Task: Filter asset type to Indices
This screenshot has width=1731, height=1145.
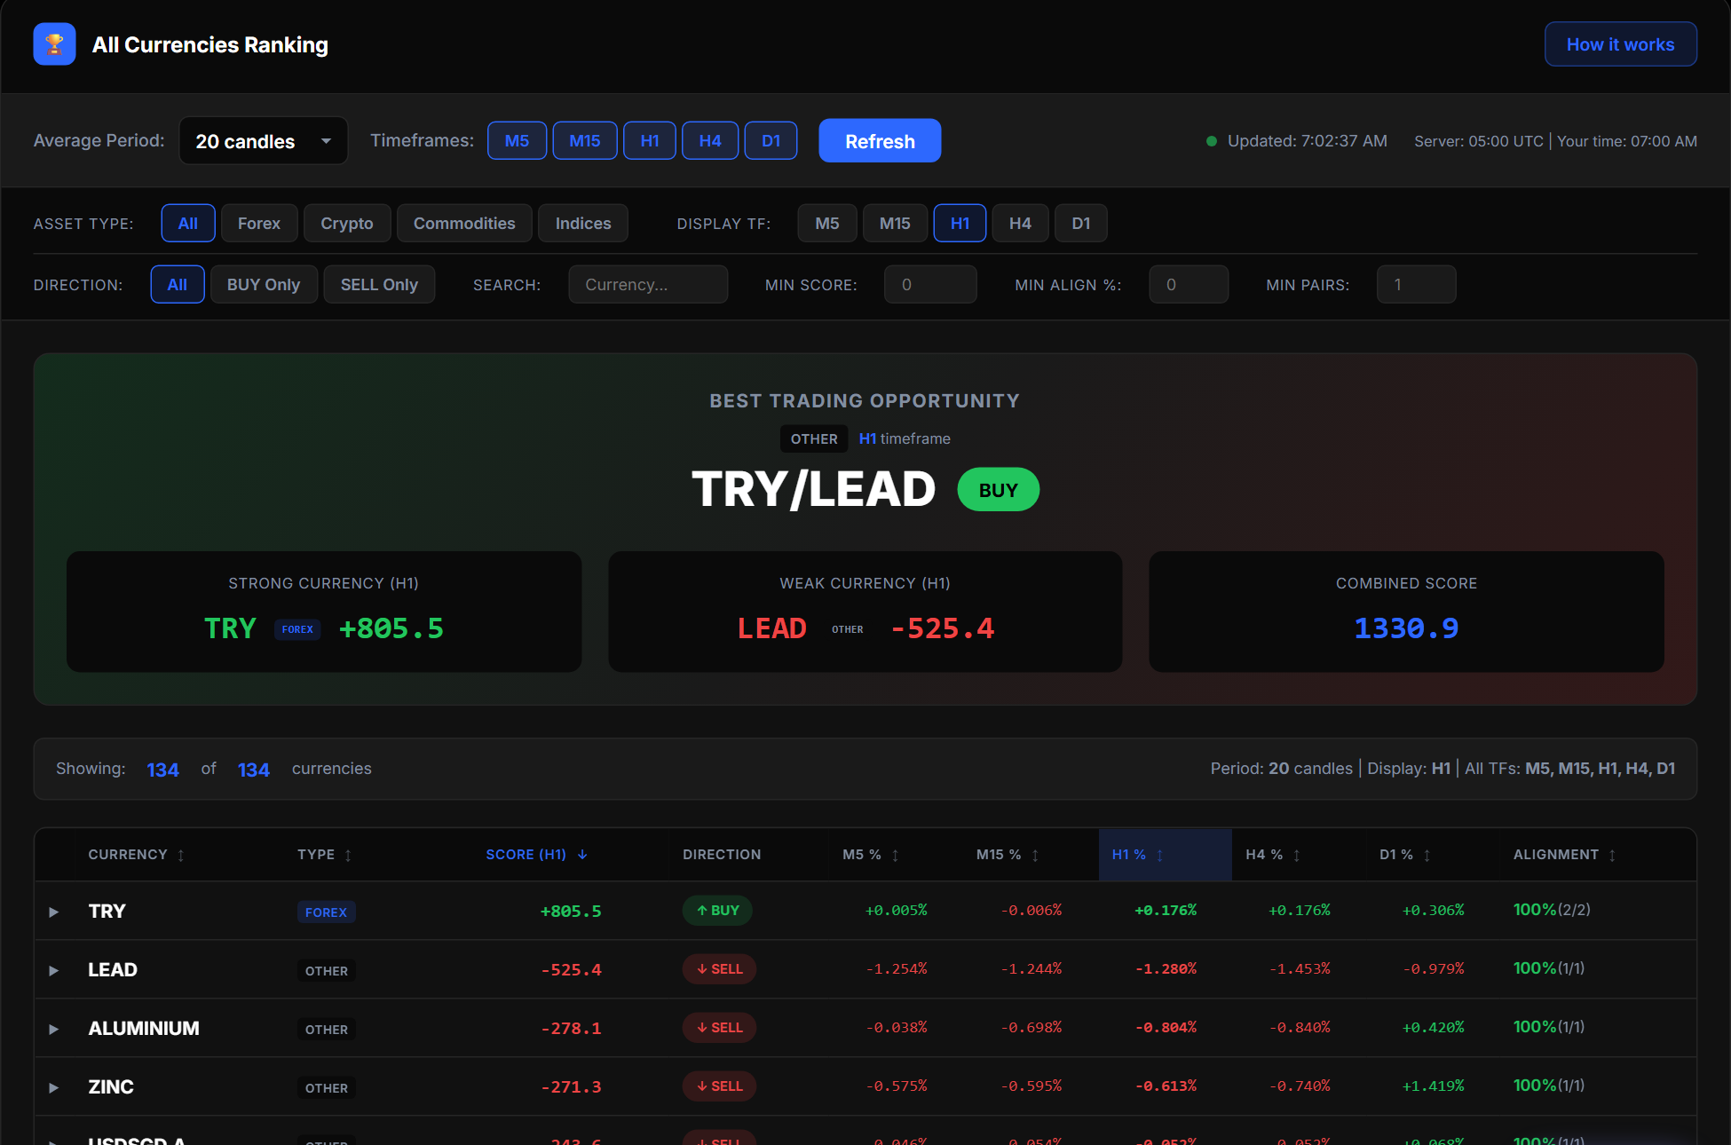Action: click(x=583, y=223)
